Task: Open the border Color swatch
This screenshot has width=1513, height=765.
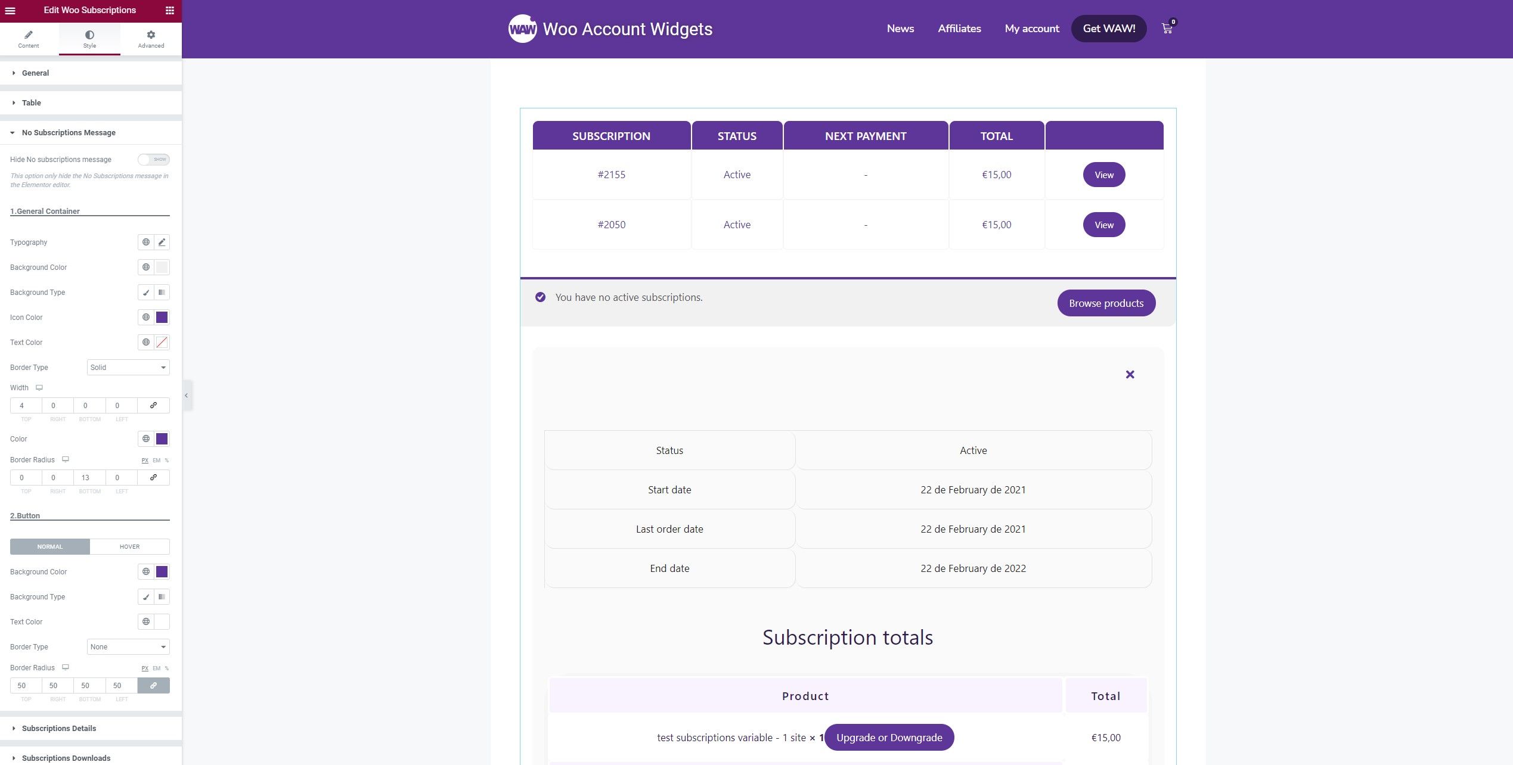Action: (162, 439)
